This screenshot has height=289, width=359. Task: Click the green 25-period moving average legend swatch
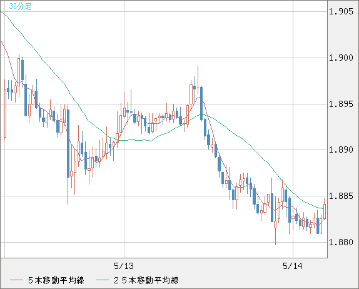pyautogui.click(x=102, y=280)
